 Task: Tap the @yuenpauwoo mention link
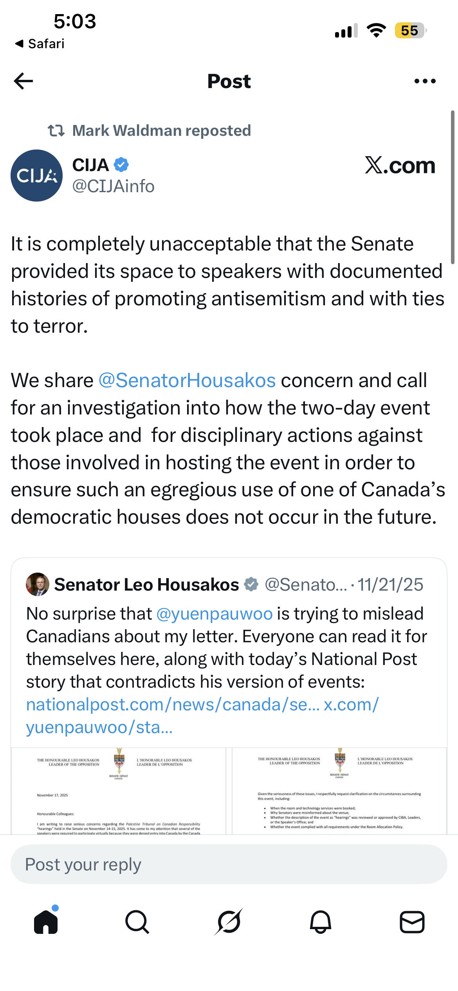pyautogui.click(x=215, y=614)
